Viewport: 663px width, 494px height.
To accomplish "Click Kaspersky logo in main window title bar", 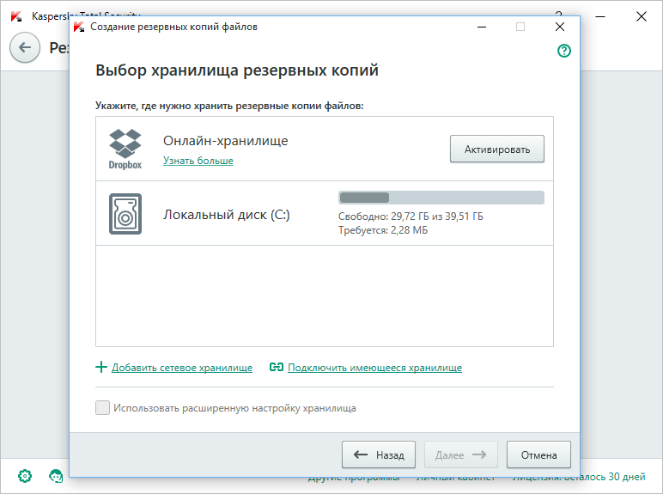I will coord(16,16).
